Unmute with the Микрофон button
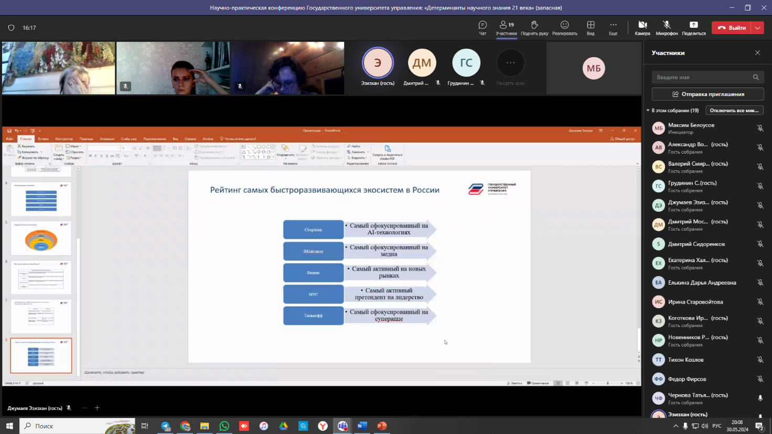The image size is (772, 434). (x=667, y=28)
